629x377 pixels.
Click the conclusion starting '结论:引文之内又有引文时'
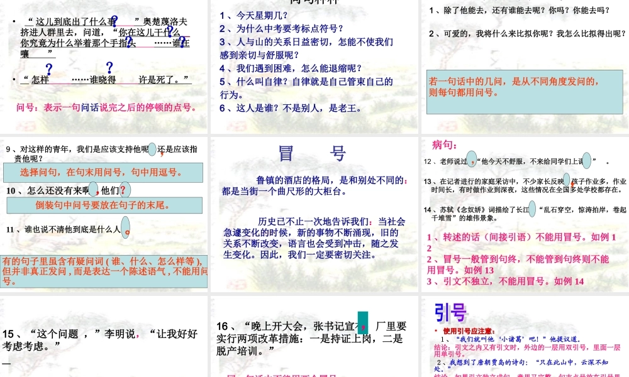click(528, 351)
